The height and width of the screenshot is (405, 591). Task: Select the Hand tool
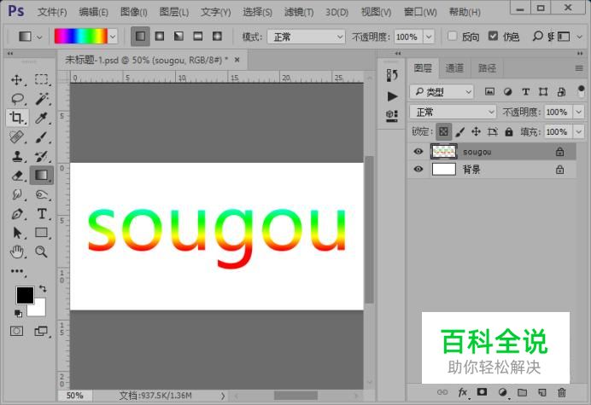(x=17, y=252)
